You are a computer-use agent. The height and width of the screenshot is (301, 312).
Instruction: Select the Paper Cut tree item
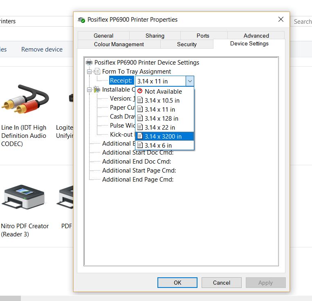122,108
